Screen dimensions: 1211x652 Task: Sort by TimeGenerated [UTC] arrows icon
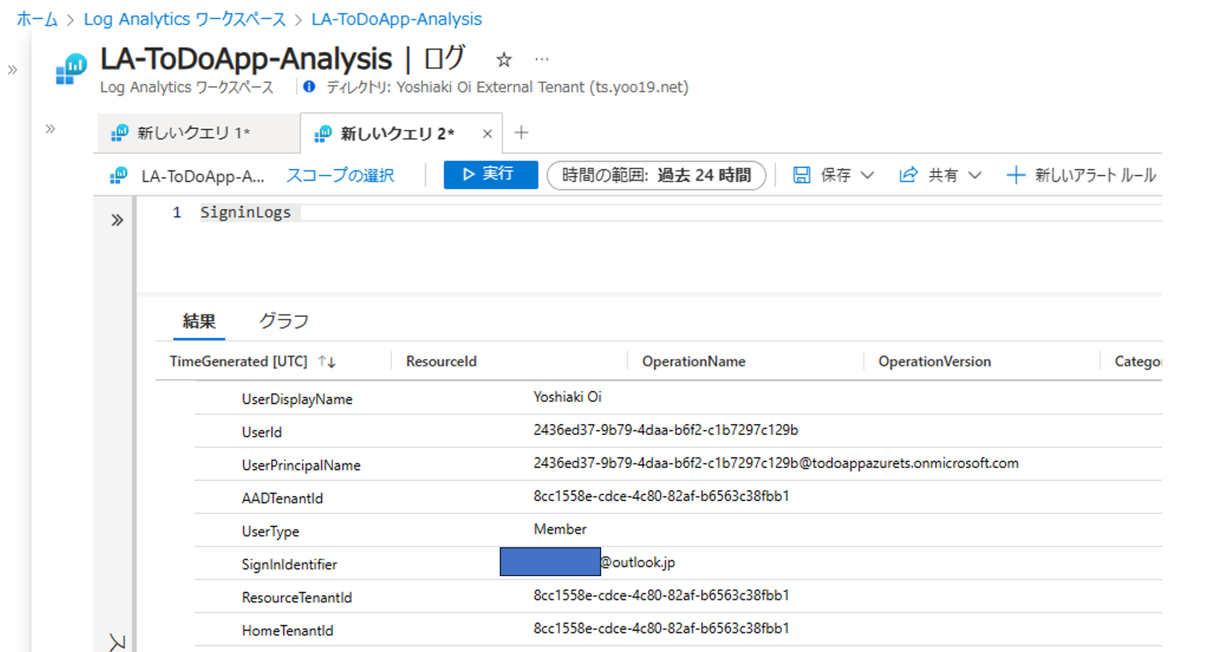point(326,361)
